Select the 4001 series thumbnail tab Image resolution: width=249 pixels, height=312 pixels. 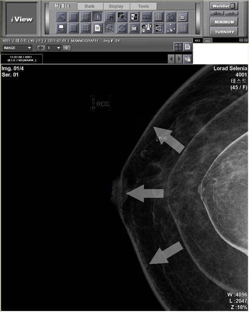[21, 59]
